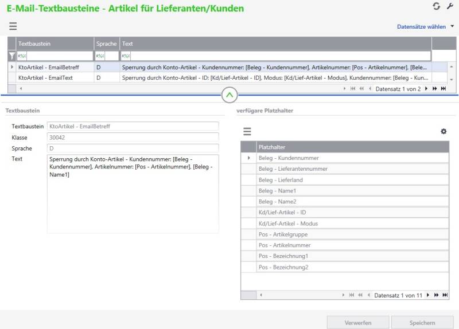Click the filter funnel icon in the grid
This screenshot has height=329, width=459.
point(12,56)
